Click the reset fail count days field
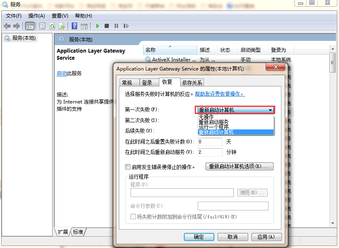This screenshot has width=339, height=248. coord(210,142)
